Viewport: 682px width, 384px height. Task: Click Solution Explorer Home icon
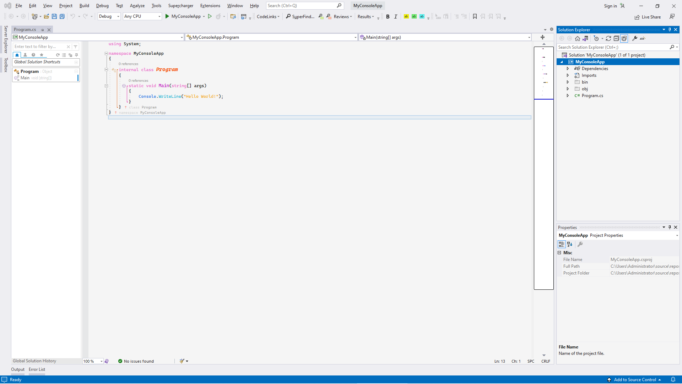pos(578,38)
